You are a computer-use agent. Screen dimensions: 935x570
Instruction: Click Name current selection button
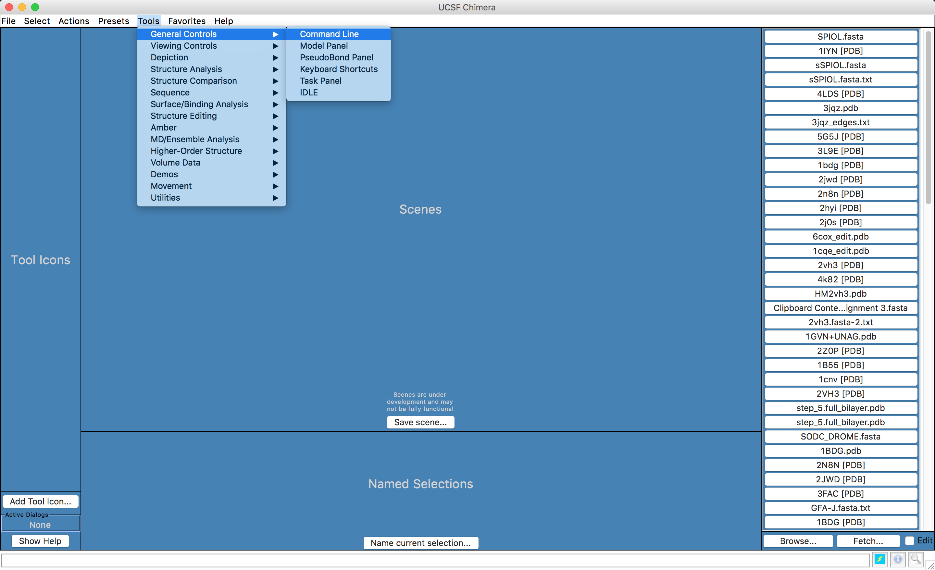pos(420,543)
